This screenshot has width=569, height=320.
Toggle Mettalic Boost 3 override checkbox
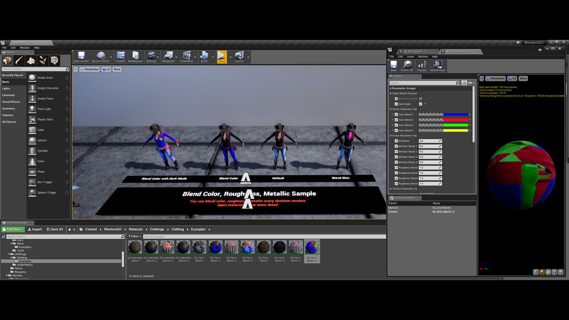pyautogui.click(x=396, y=157)
